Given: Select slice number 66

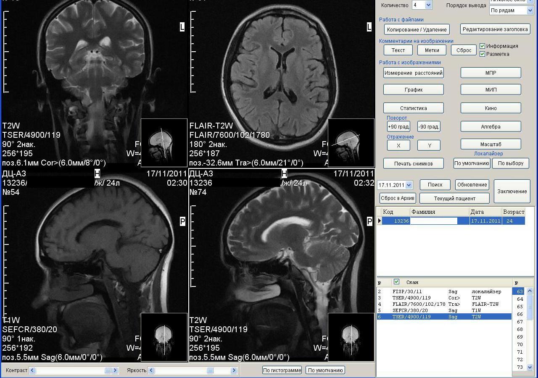Looking at the screenshot, I should point(520,314).
